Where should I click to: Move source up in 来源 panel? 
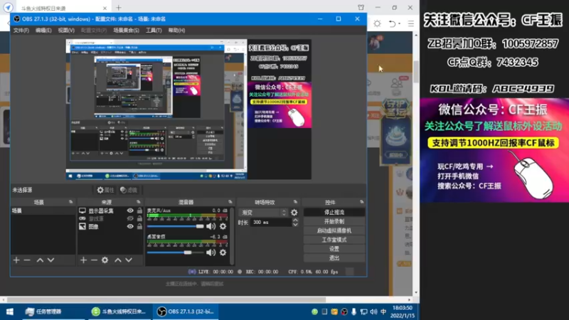pos(118,260)
